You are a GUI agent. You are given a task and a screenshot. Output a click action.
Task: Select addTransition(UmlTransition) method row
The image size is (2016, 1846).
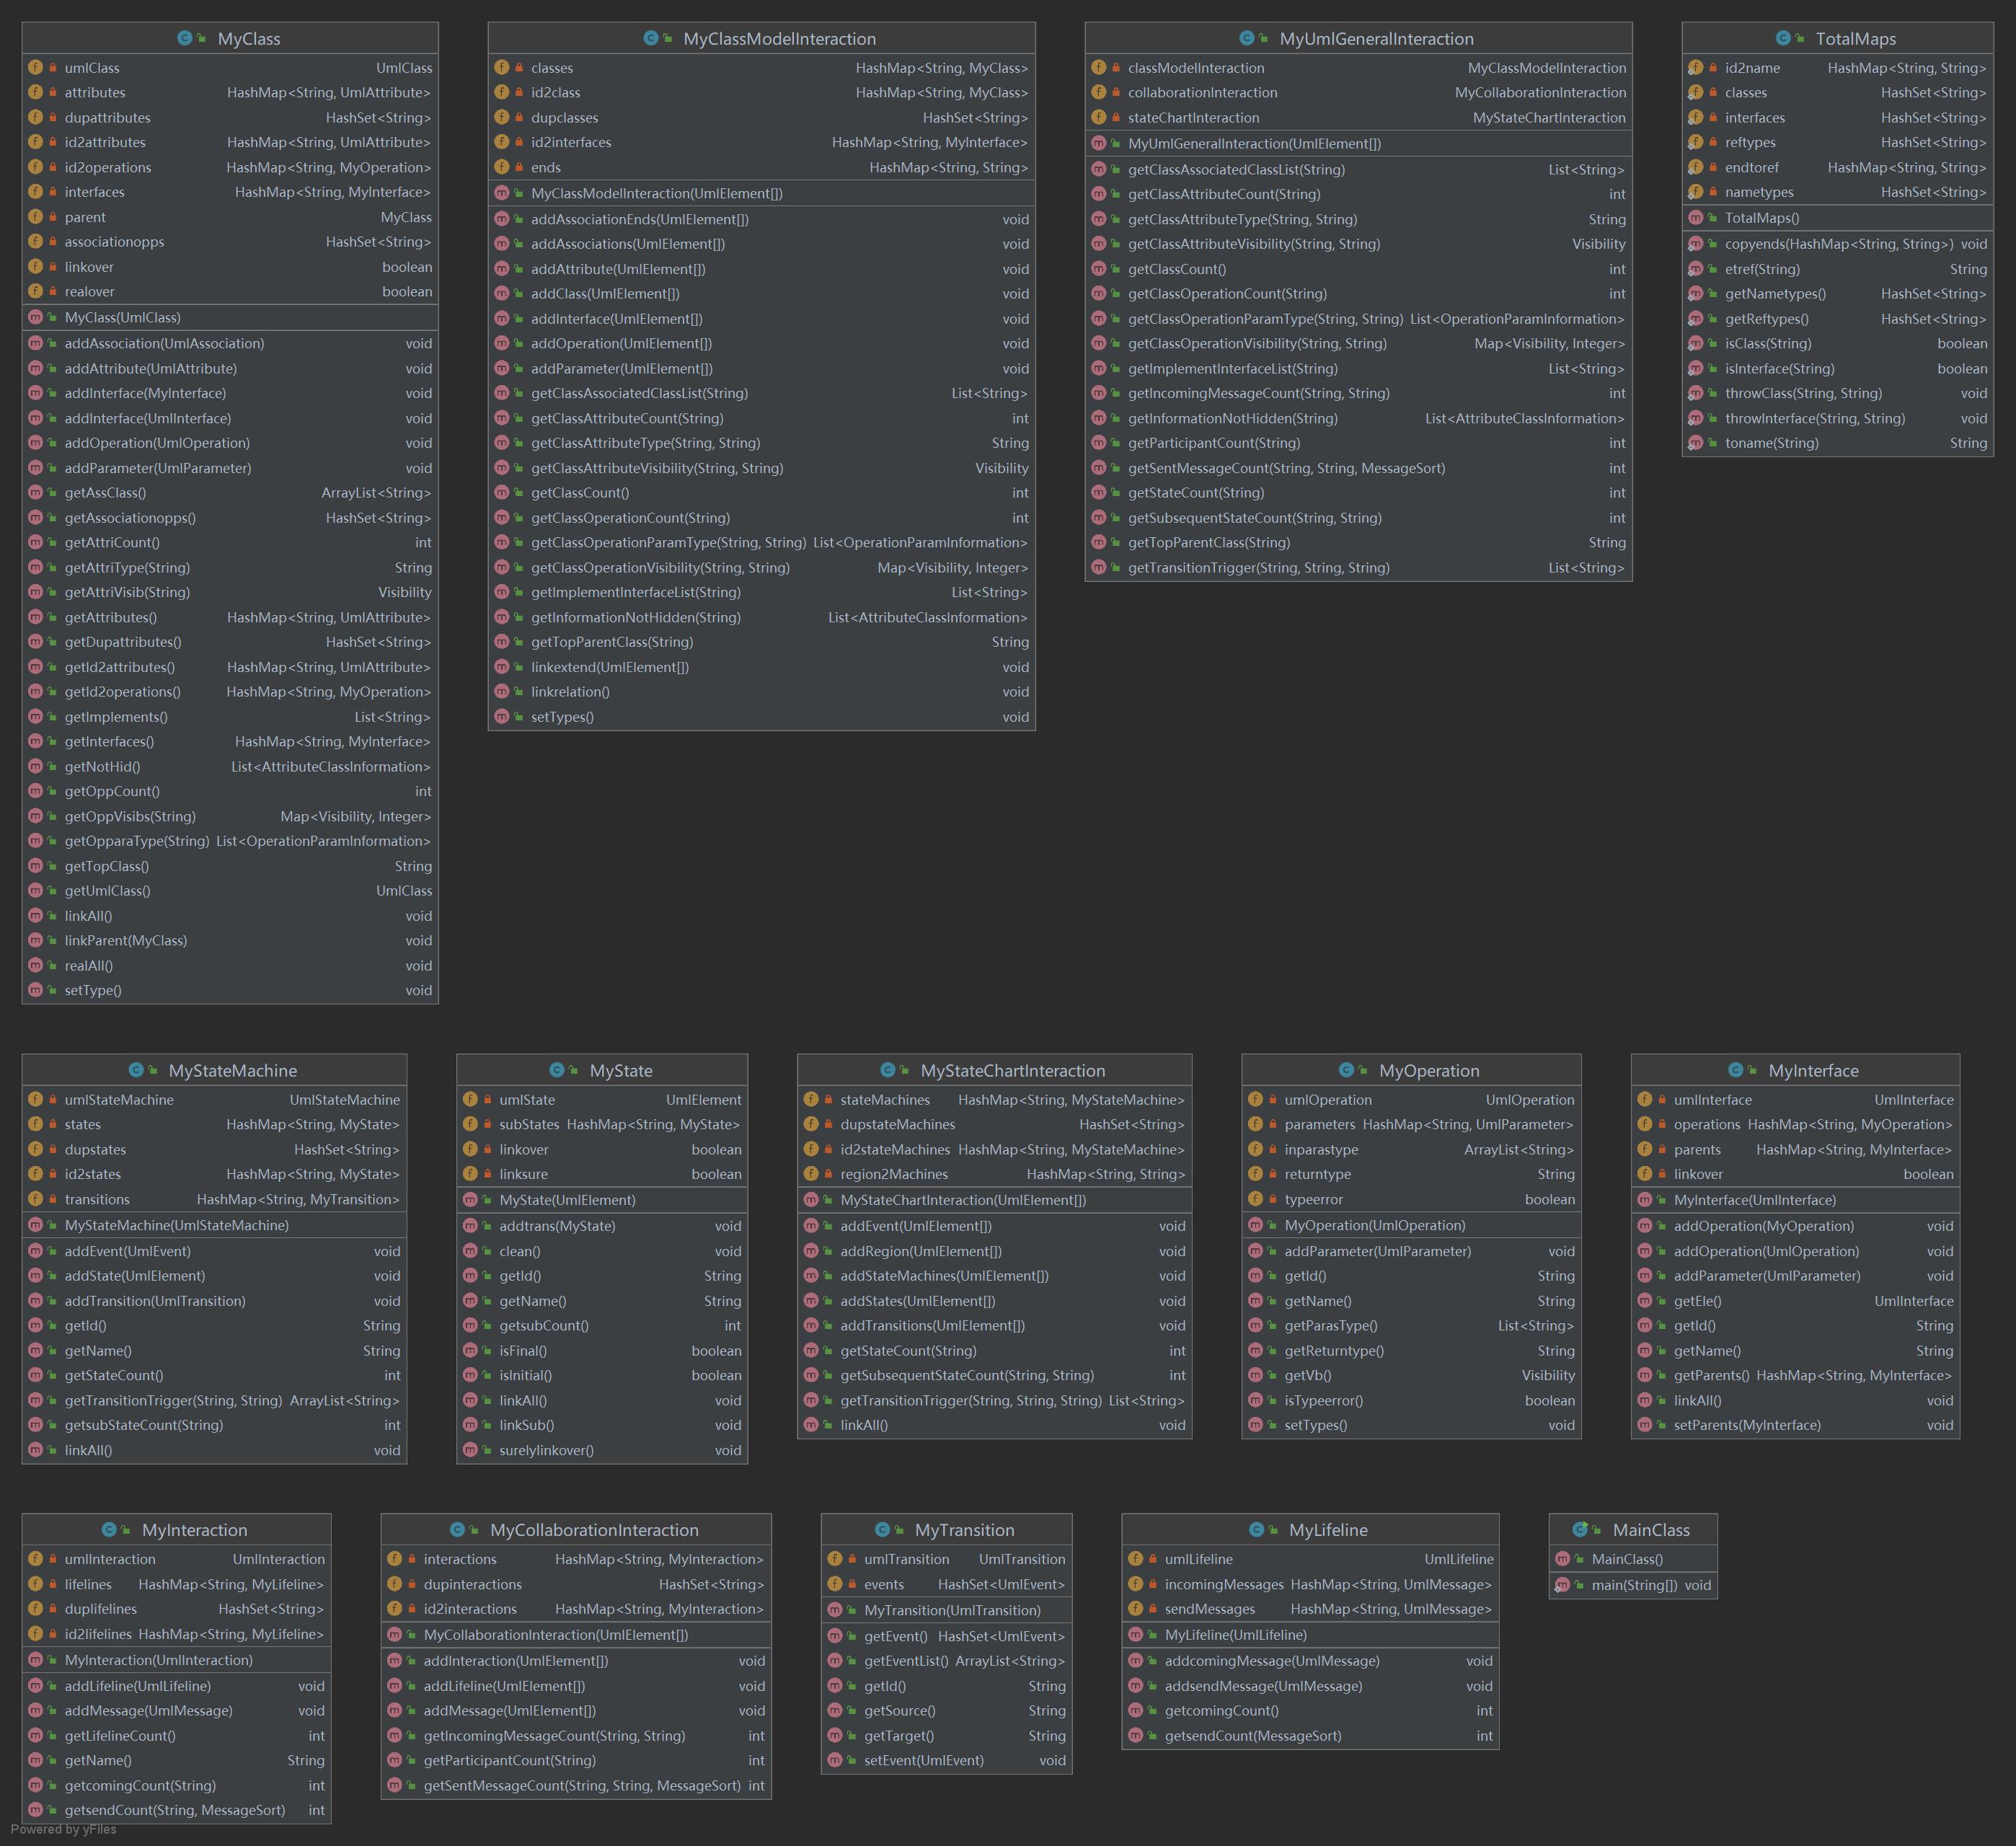pyautogui.click(x=214, y=1301)
